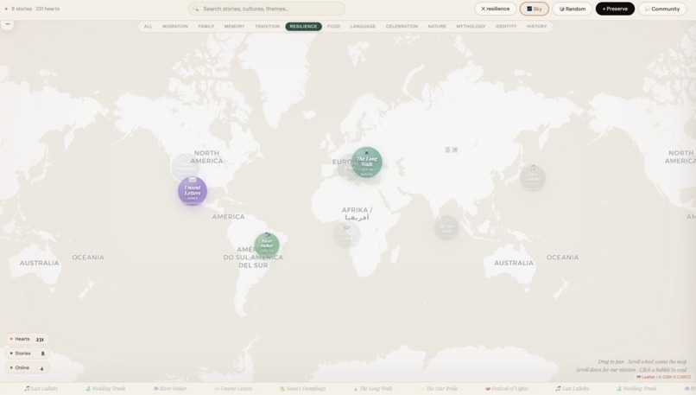Click Festival of Lights in the bottom ticker
This screenshot has width=696, height=395.
[507, 388]
